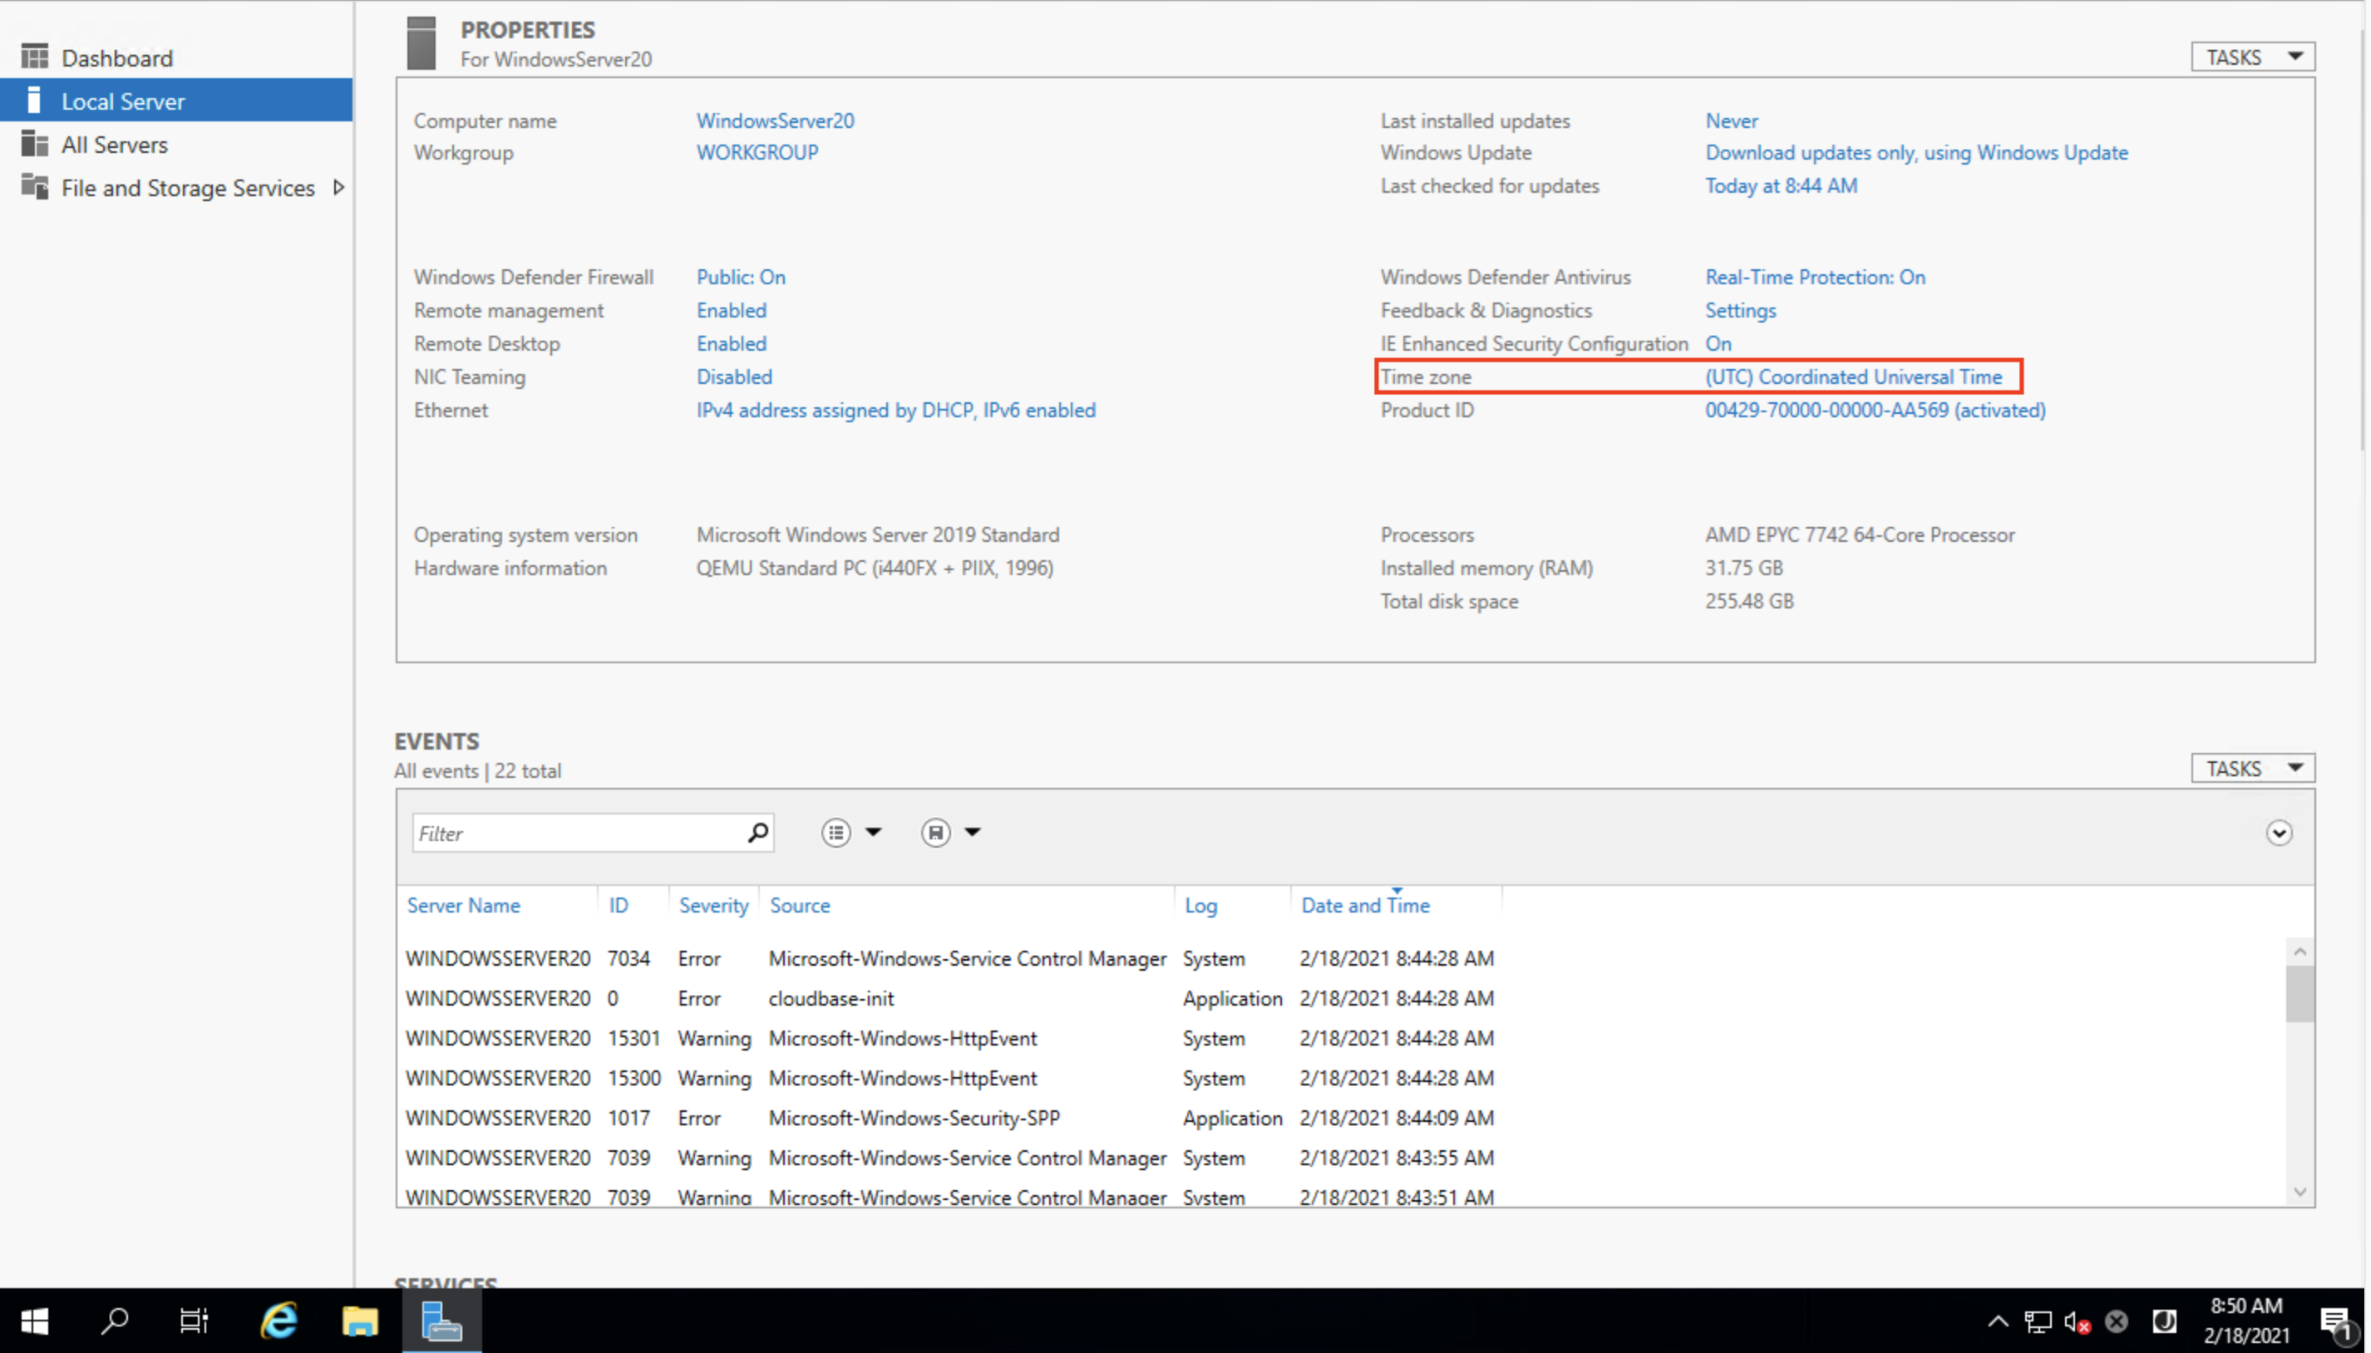Open the notification center icon
Image resolution: width=2371 pixels, height=1353 pixels.
click(2334, 1321)
